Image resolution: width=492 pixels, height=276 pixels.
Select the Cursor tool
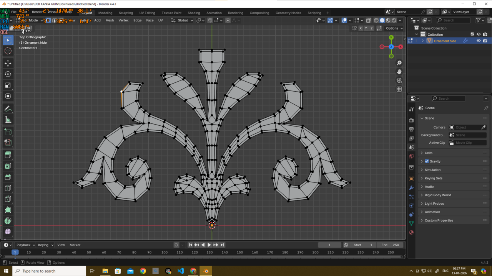coord(8,51)
